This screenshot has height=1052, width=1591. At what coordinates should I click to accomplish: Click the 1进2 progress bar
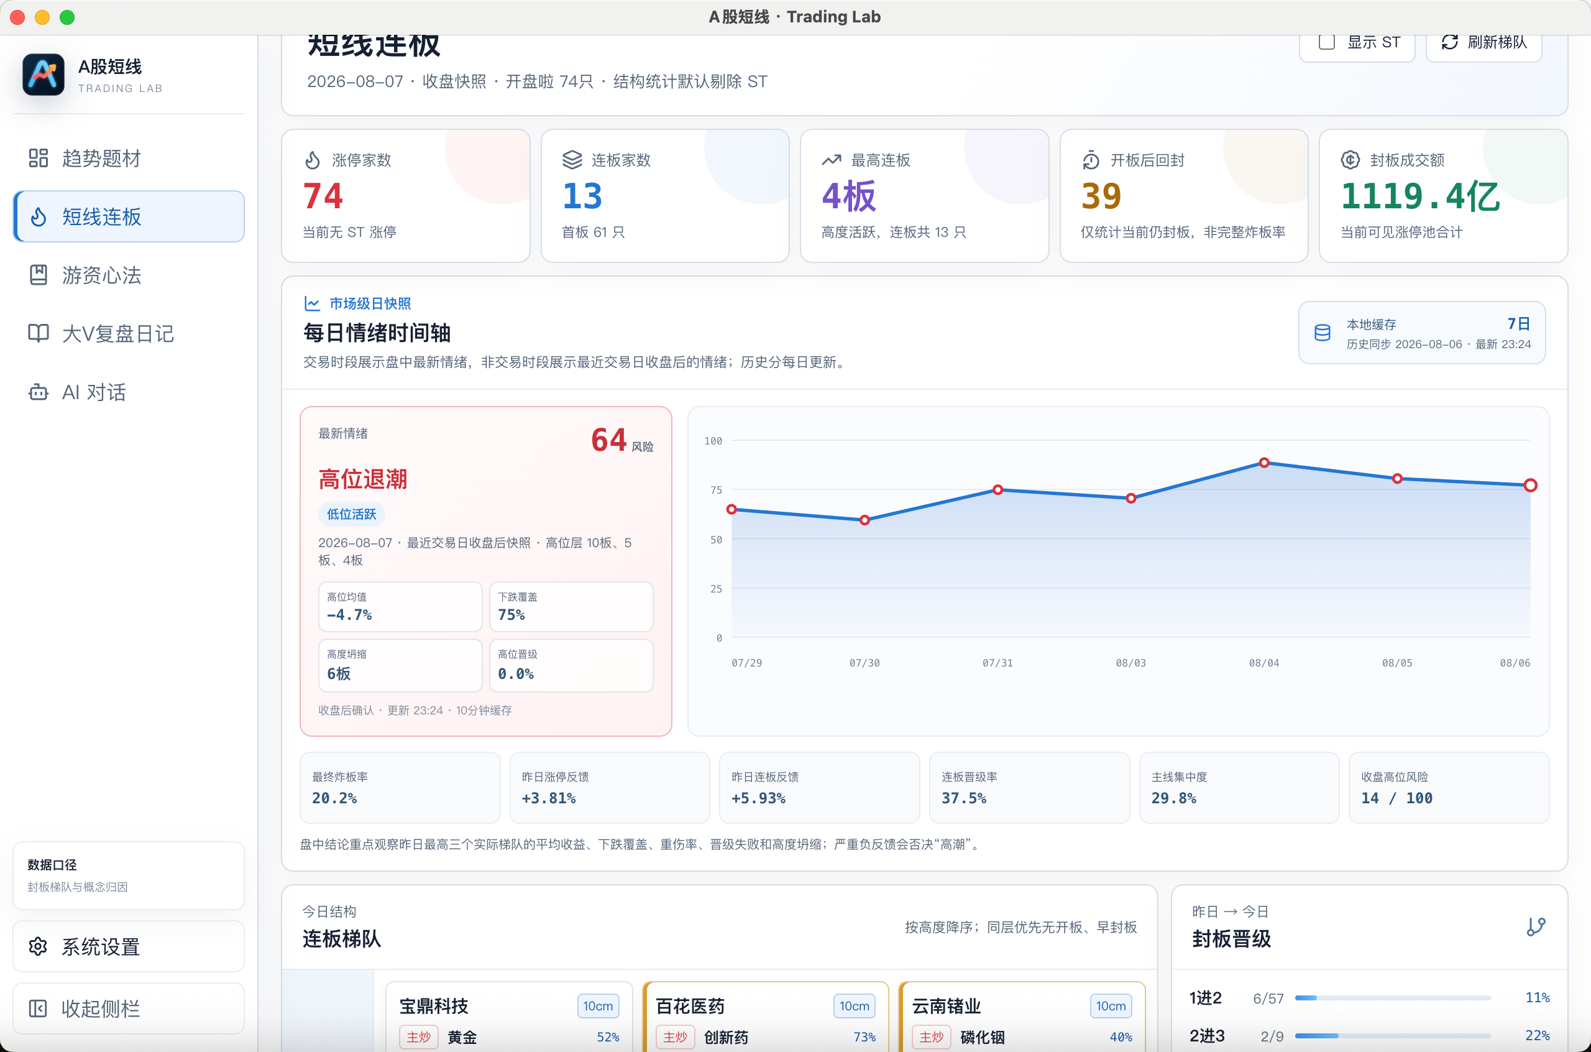pos(1393,998)
